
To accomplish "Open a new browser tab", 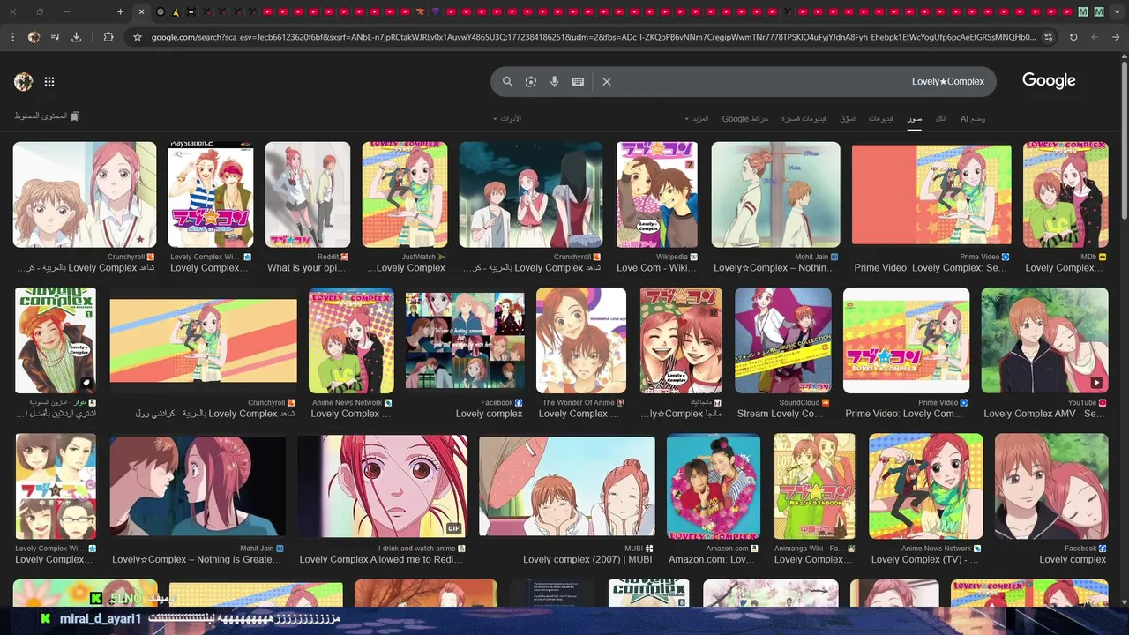I will click(121, 11).
